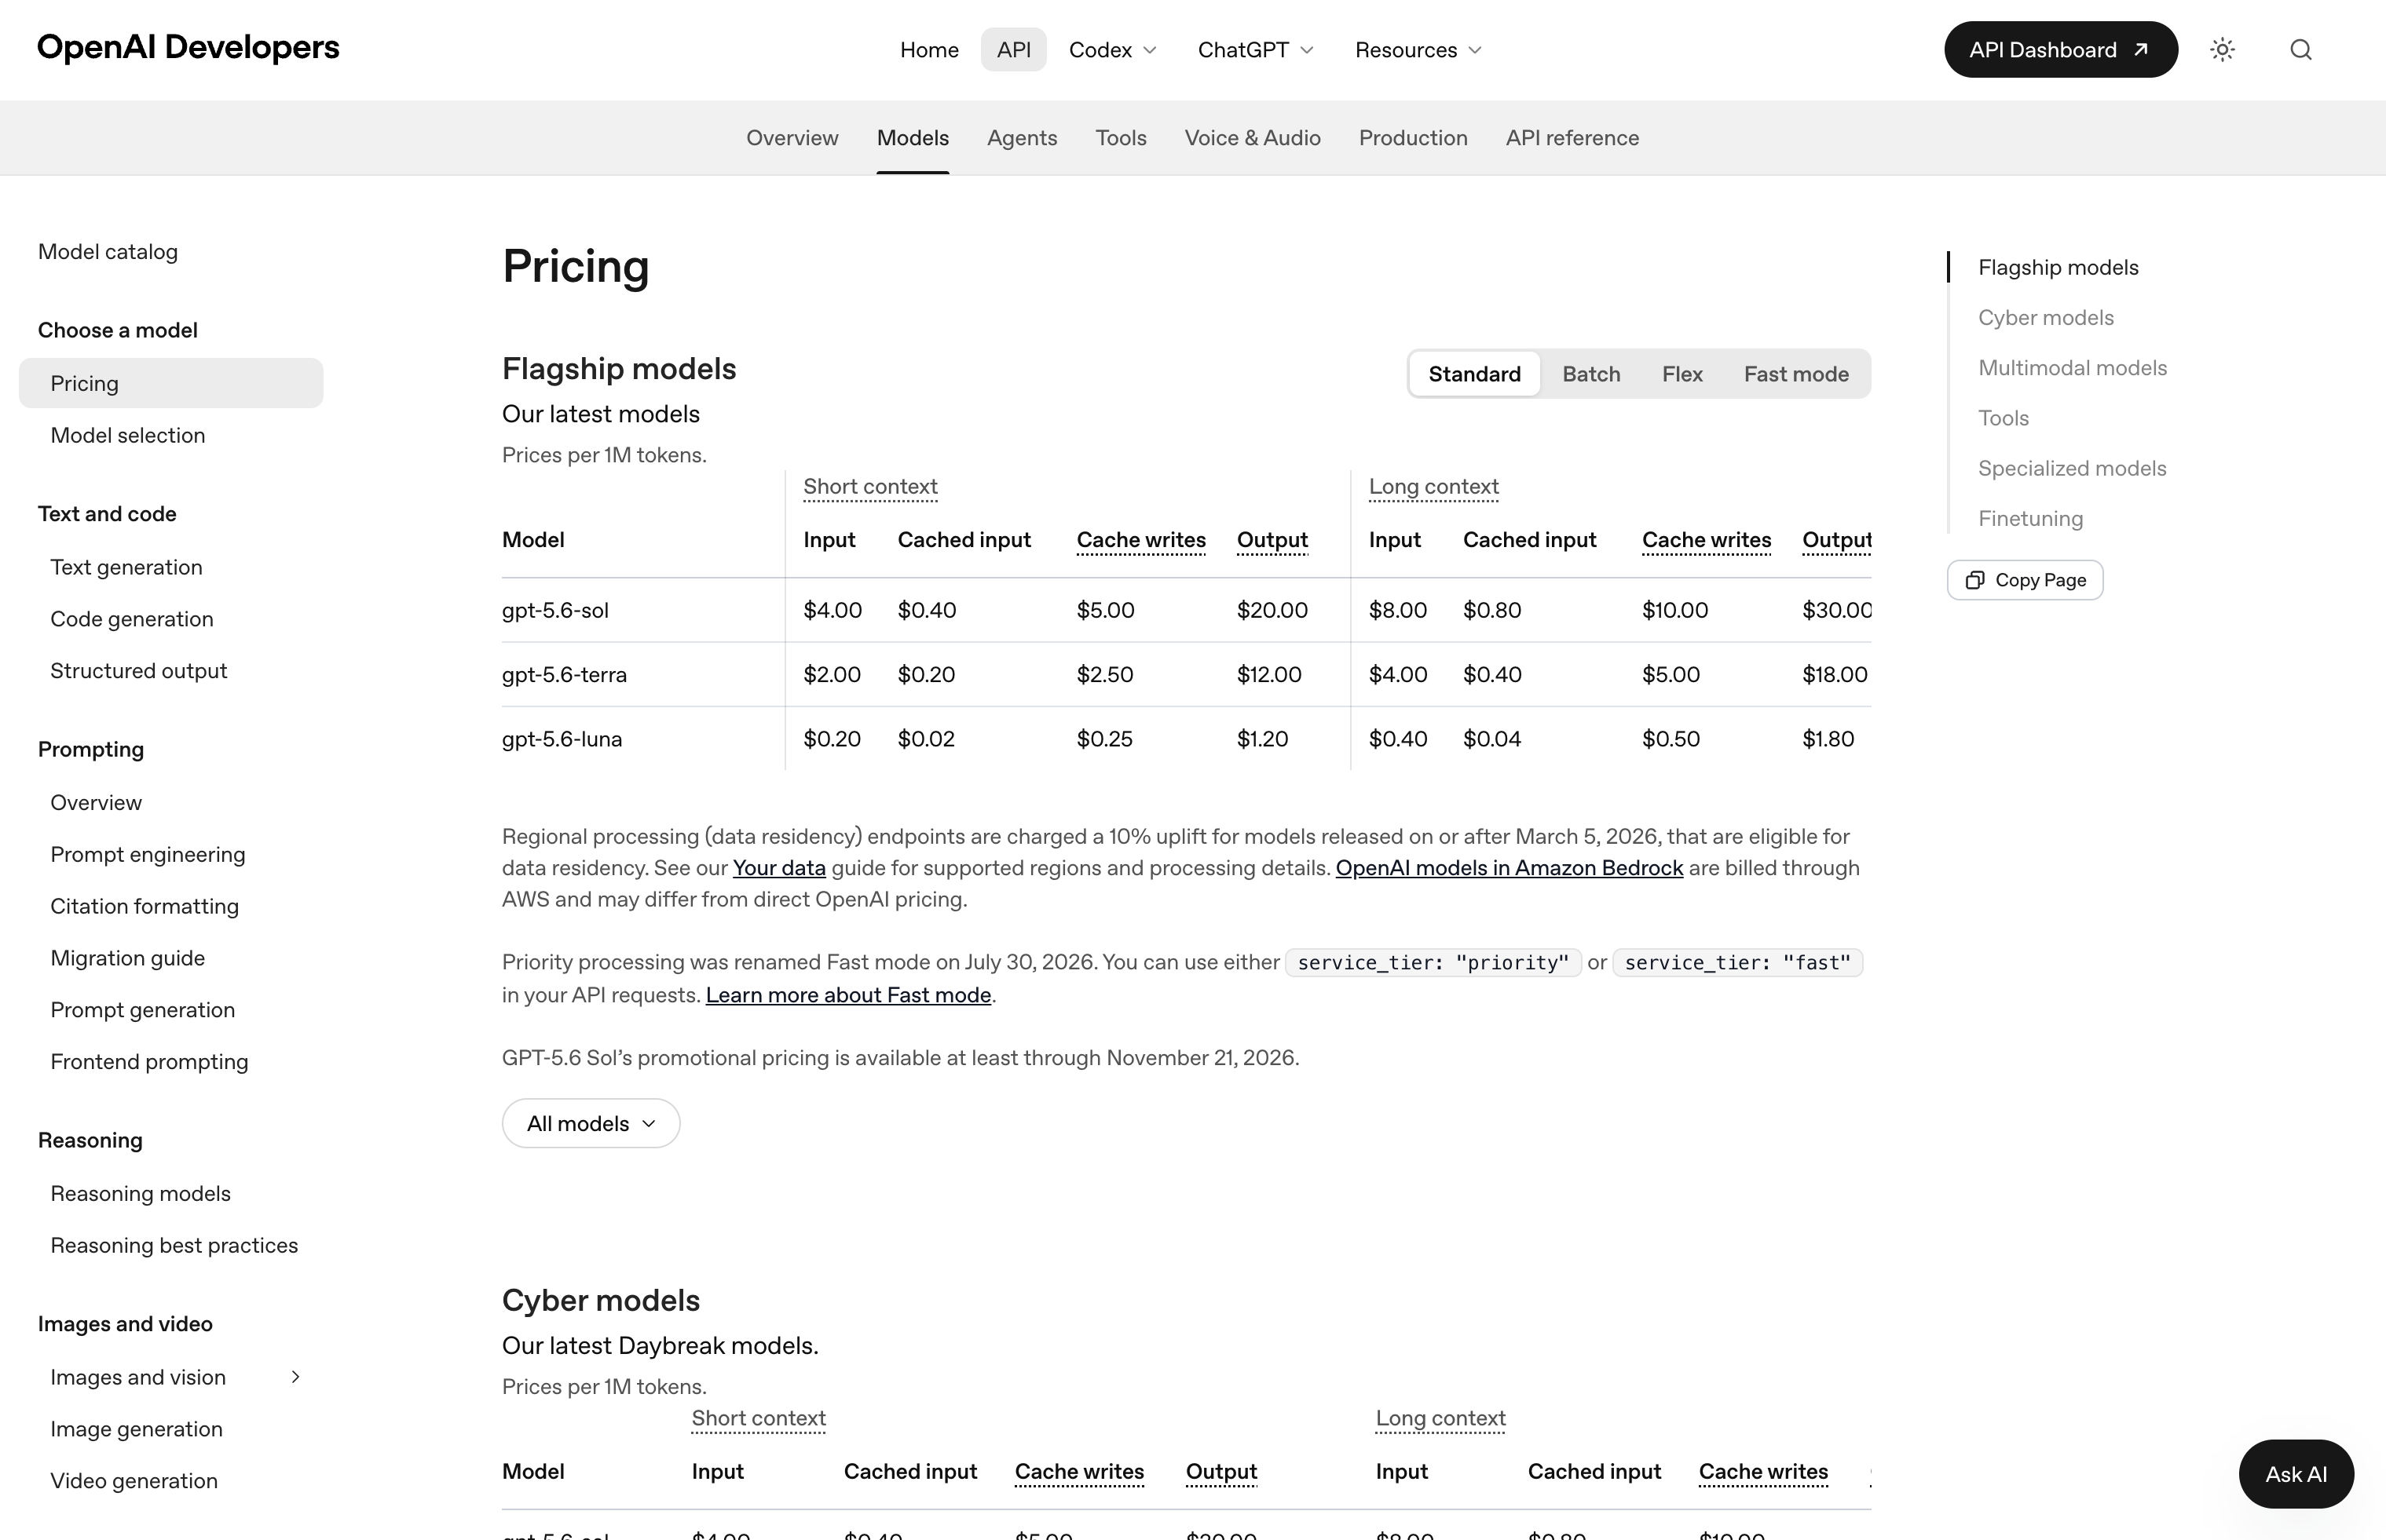Open Structured output sidebar page

point(139,671)
